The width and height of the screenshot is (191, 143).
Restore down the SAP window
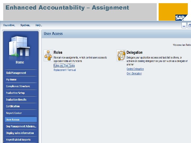pyautogui.click(x=189, y=25)
